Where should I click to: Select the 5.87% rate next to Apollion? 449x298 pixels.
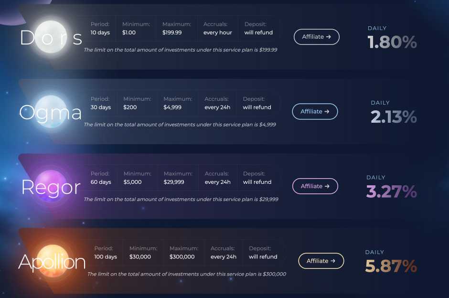coord(390,266)
